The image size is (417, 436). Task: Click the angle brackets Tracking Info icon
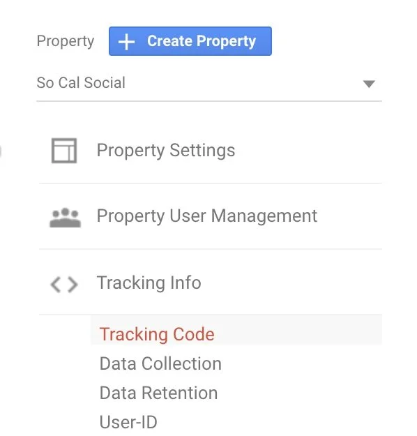(64, 285)
